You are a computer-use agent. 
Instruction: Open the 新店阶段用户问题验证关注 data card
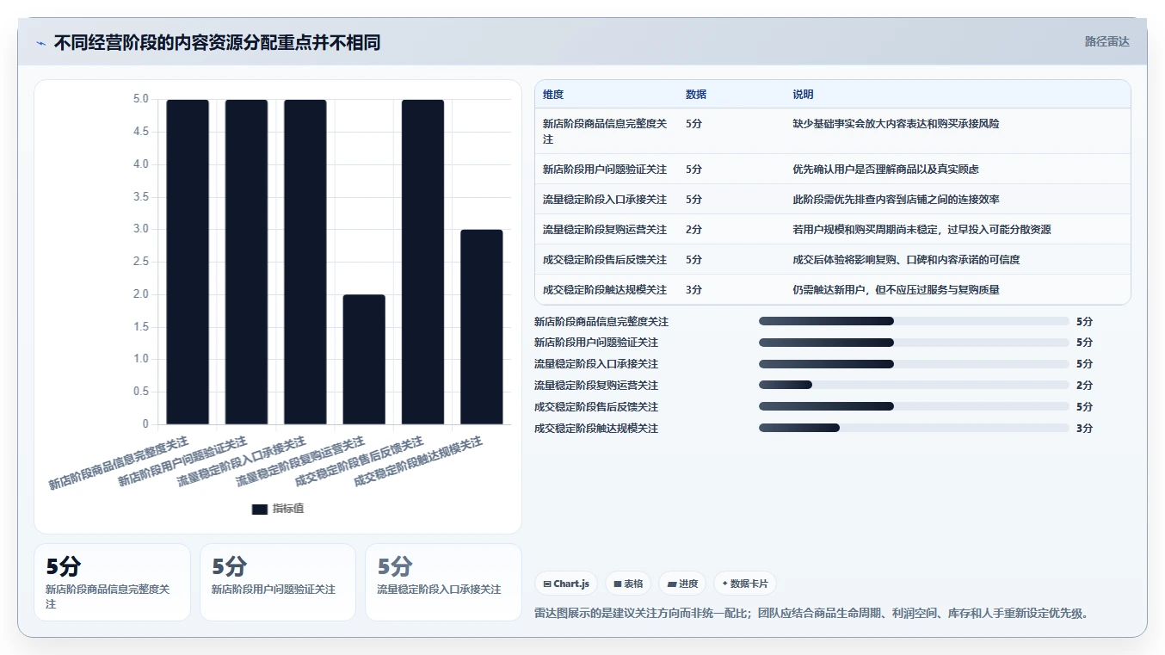pyautogui.click(x=278, y=582)
